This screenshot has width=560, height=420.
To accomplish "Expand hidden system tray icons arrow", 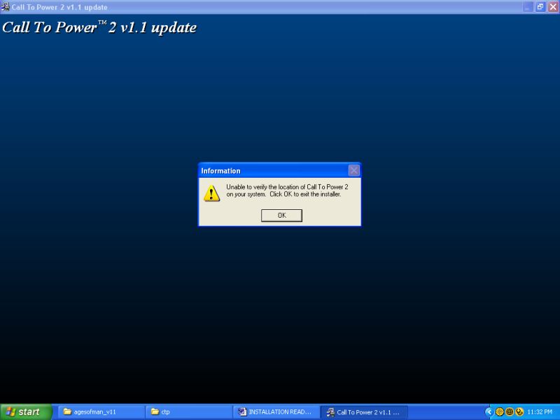I will 489,412.
